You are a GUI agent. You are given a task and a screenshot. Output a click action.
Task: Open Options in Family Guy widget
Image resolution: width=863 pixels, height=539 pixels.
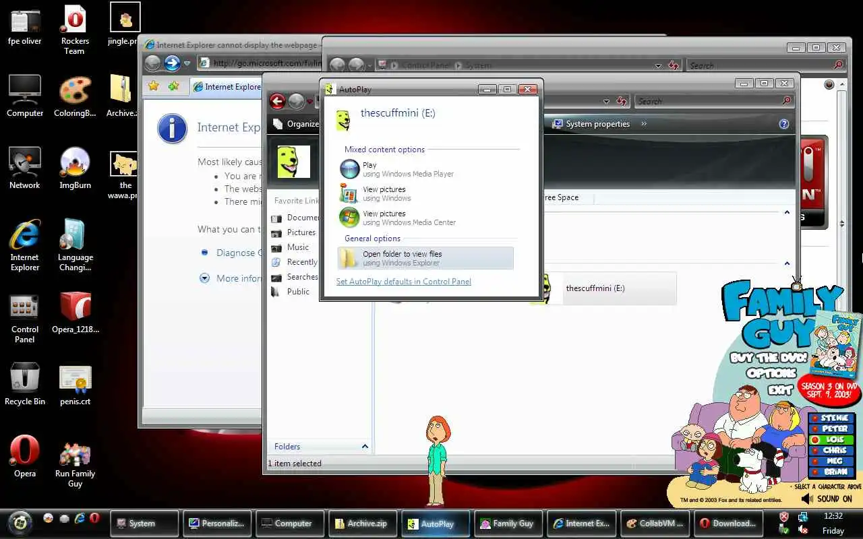point(771,373)
